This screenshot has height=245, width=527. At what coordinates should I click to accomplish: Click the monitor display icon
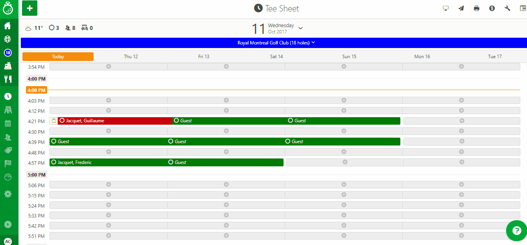pyautogui.click(x=446, y=8)
